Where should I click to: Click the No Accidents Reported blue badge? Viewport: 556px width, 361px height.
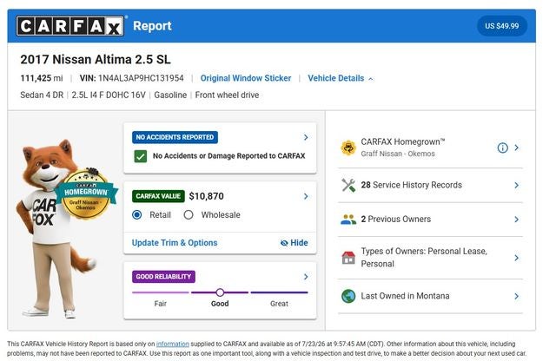pos(175,137)
